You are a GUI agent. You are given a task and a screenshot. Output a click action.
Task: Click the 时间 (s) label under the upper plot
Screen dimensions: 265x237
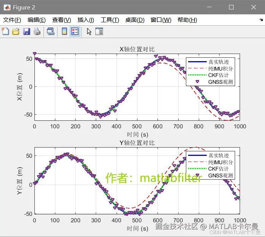pyautogui.click(x=137, y=135)
